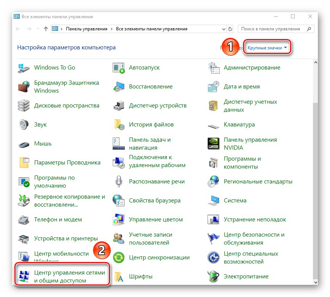The width and height of the screenshot is (330, 297).
Task: Click the Распознавание речи microphone icon
Action: [119, 182]
